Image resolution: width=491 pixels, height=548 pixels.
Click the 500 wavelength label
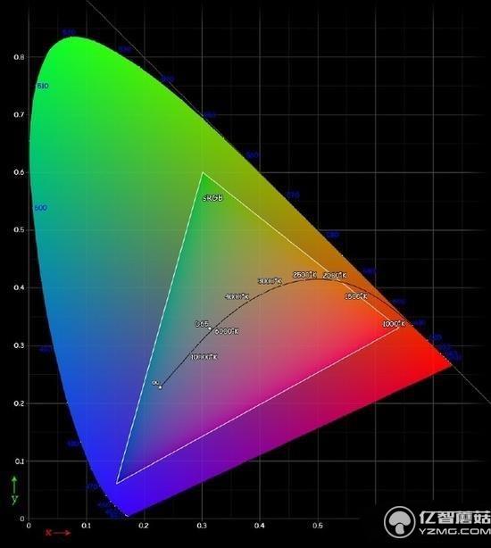point(40,208)
